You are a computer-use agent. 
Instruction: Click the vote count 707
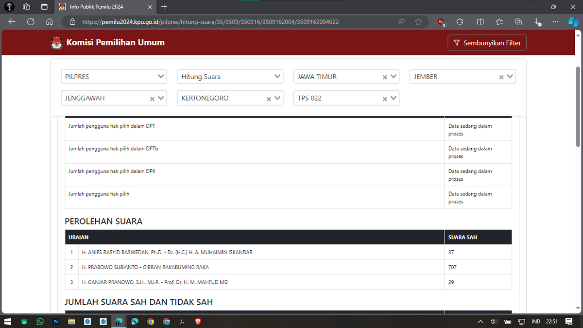pos(452,267)
